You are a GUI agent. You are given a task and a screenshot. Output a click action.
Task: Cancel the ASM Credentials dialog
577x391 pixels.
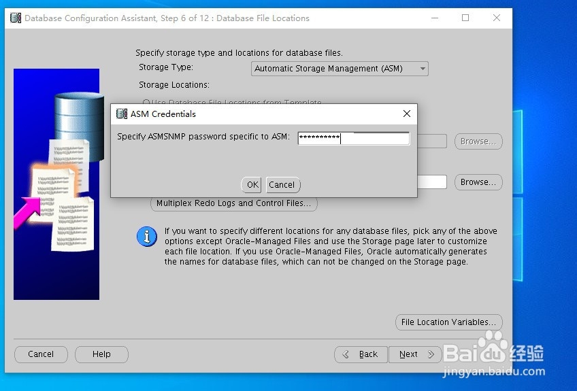click(283, 185)
